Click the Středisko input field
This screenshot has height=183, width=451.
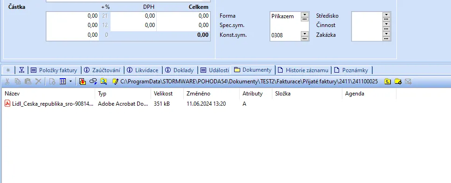[x=367, y=16]
